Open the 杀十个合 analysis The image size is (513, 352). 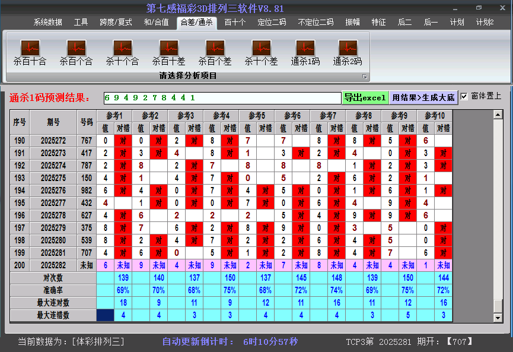(x=122, y=48)
